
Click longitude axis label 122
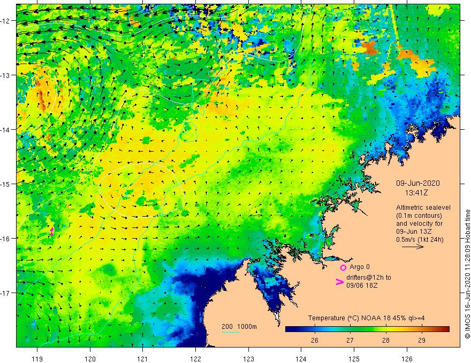[195, 359]
